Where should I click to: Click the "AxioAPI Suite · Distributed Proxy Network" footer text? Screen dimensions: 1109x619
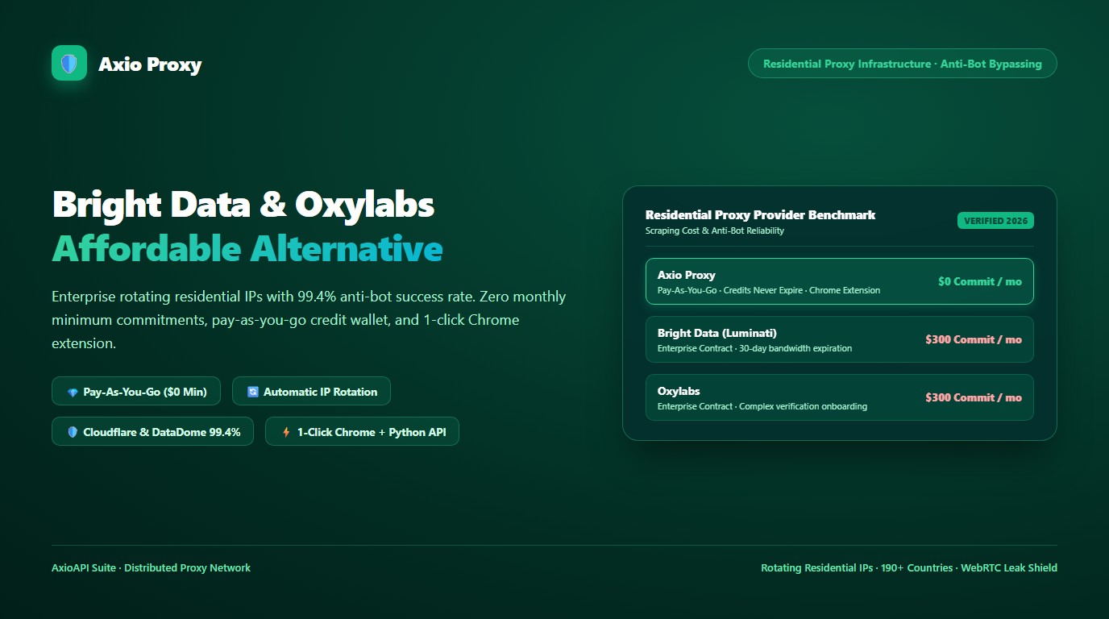coord(151,567)
